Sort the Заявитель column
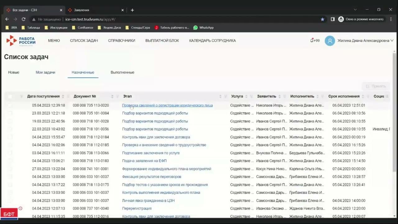Screen dimensions: 398x224 (280, 96)
